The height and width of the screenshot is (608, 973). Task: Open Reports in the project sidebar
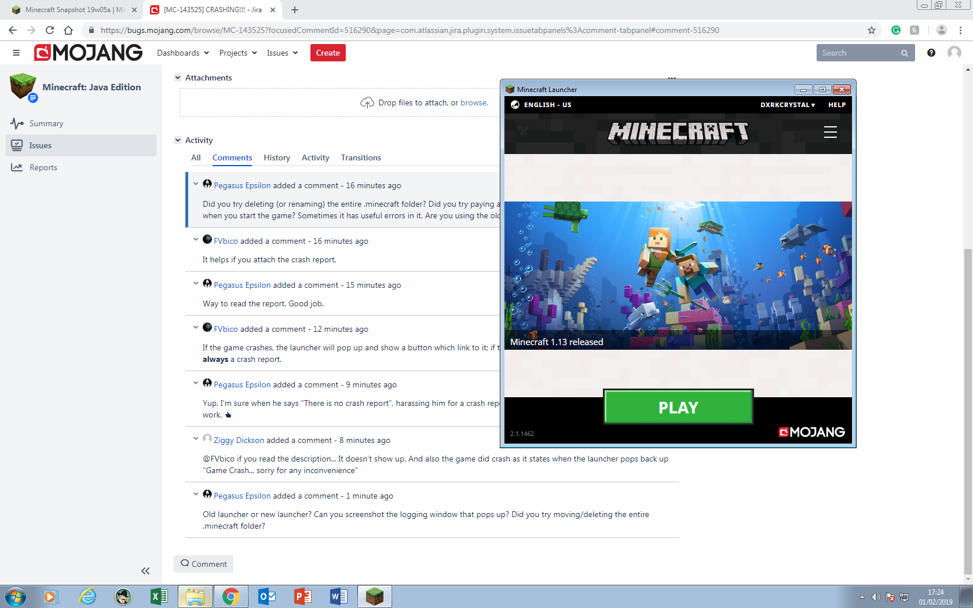tap(81, 167)
